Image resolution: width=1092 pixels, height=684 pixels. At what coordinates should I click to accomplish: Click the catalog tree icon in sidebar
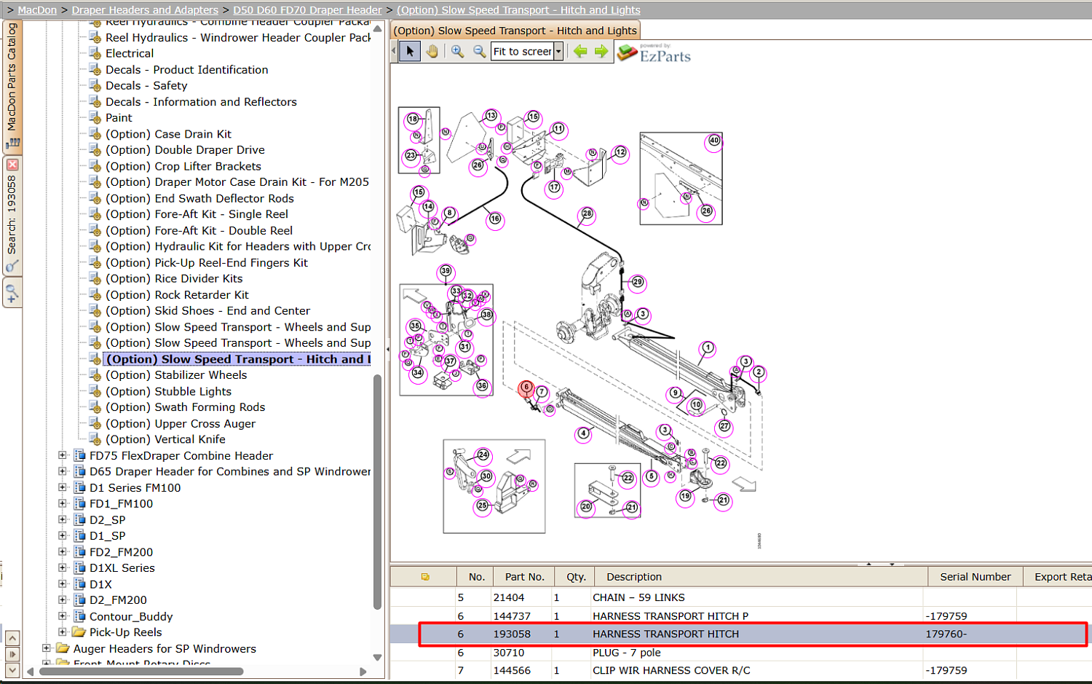click(12, 143)
